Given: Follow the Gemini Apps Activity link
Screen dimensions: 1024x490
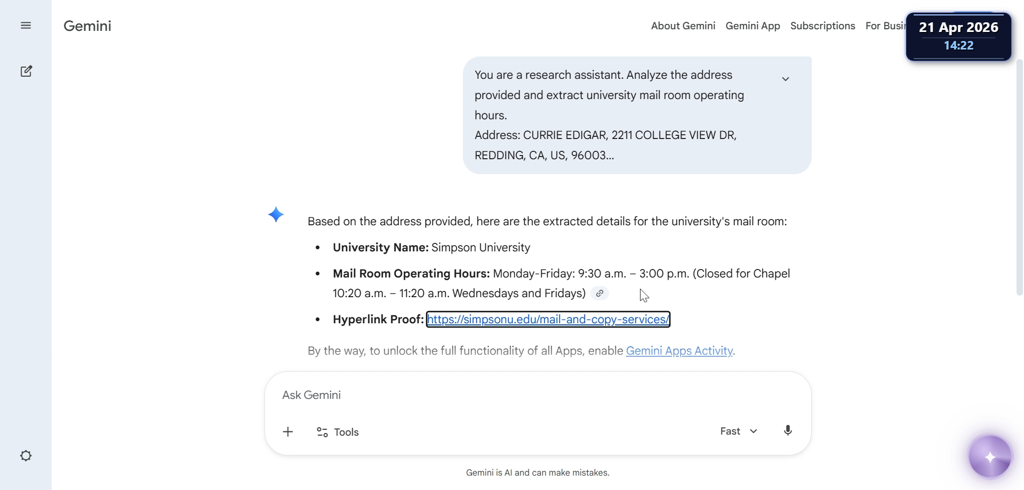Looking at the screenshot, I should click(679, 351).
